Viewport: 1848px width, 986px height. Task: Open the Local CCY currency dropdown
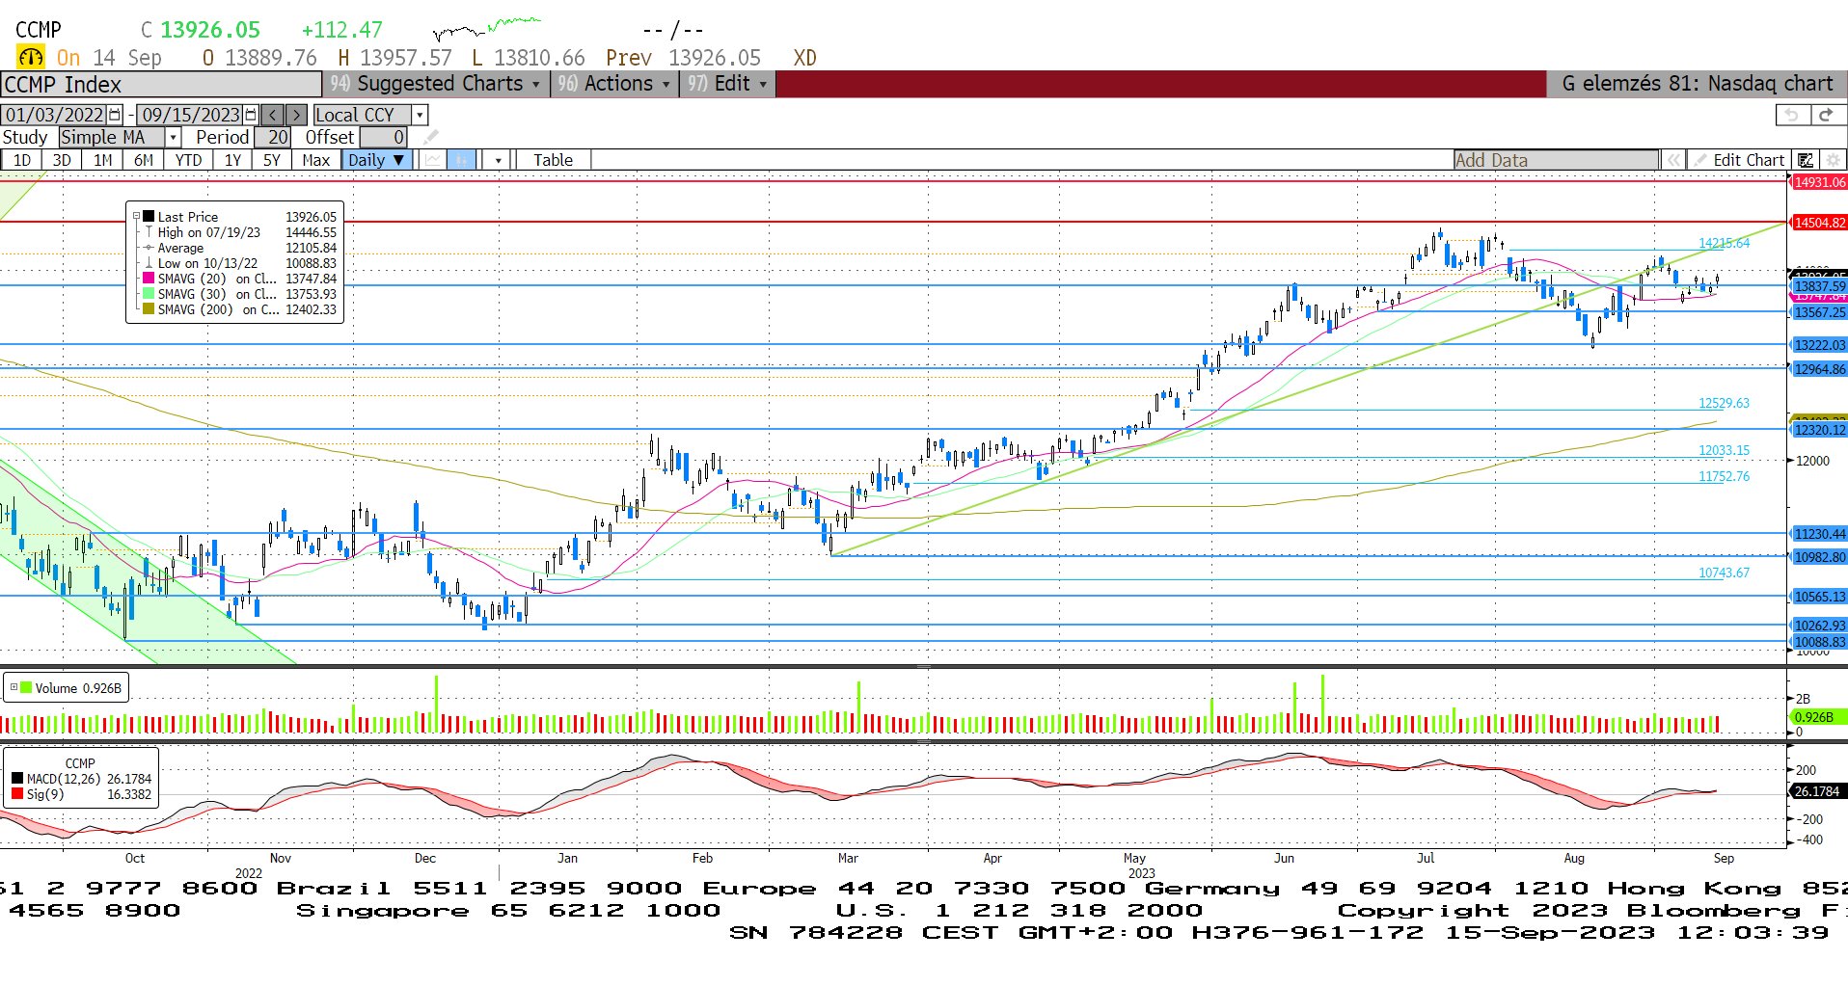(420, 115)
